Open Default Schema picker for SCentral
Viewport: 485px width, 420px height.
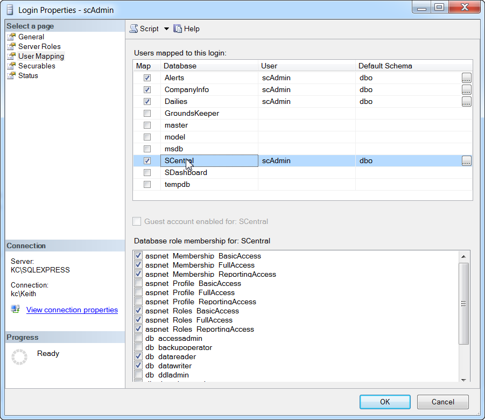click(466, 160)
